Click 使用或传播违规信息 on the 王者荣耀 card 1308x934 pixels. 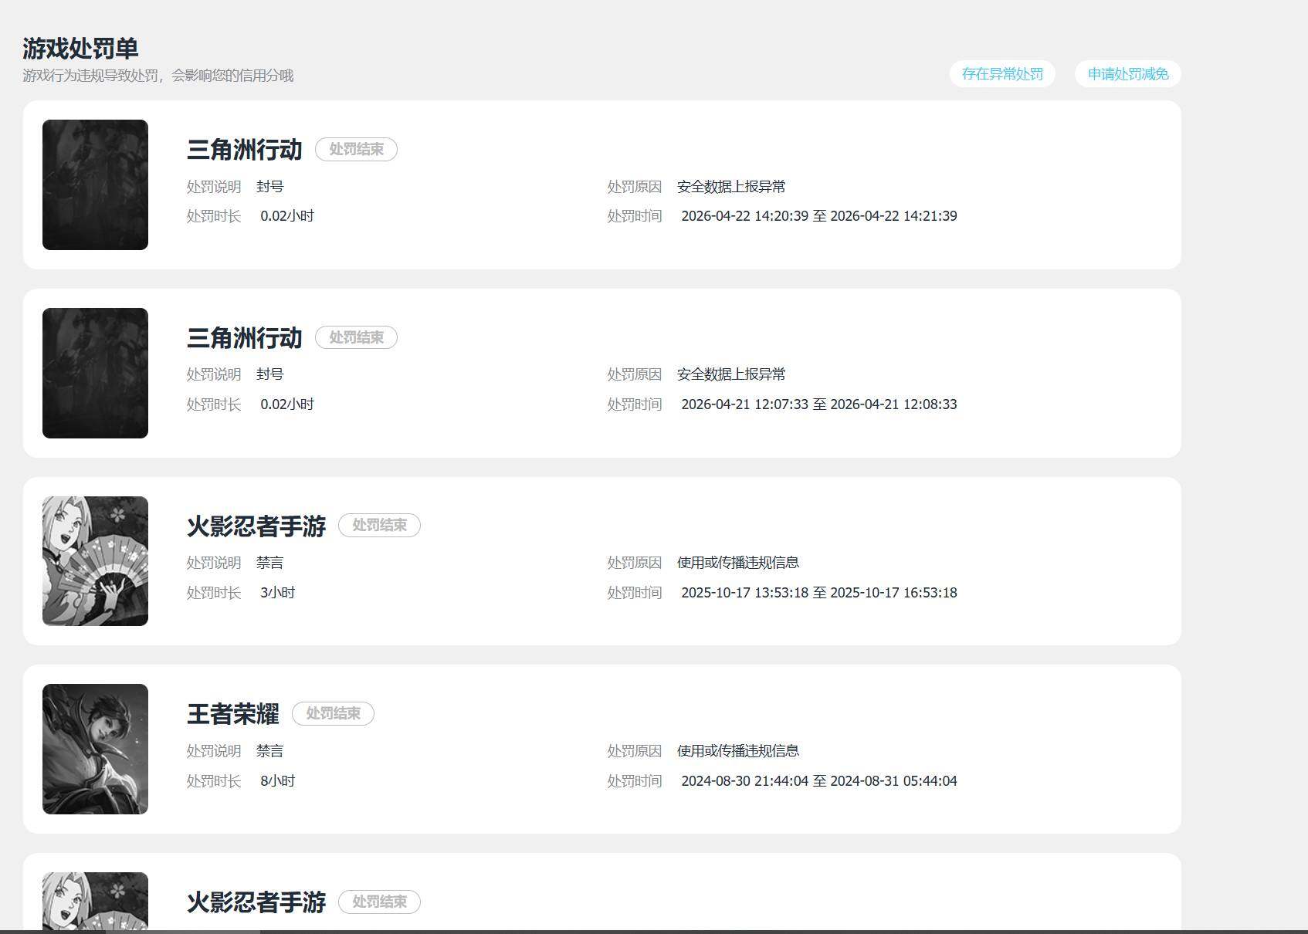pos(738,751)
